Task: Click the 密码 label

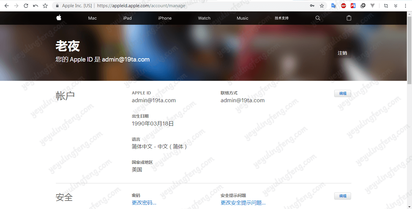Action: coord(136,195)
